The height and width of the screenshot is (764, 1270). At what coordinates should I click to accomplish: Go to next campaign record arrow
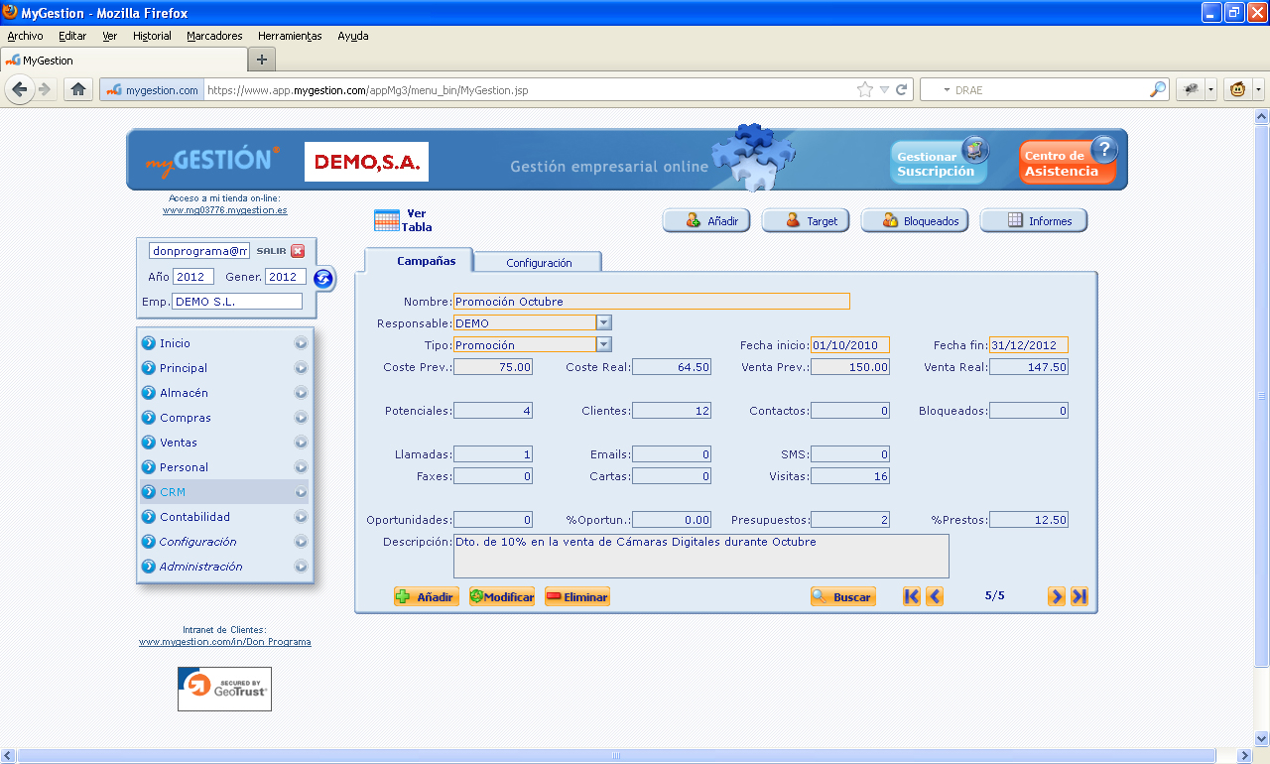point(1057,596)
